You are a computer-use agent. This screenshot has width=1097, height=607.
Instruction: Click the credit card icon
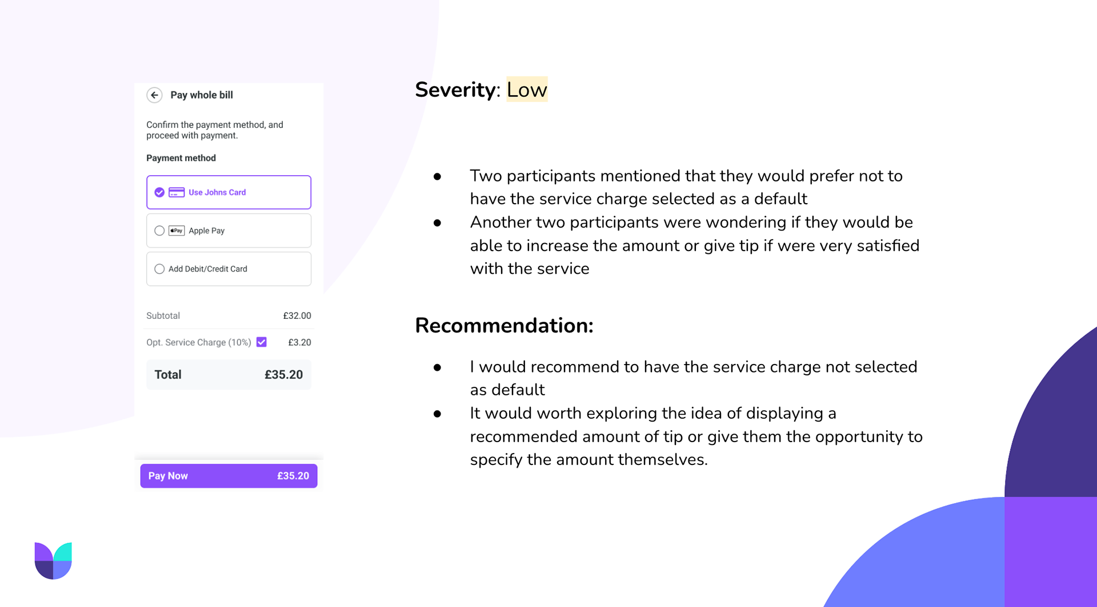[177, 192]
